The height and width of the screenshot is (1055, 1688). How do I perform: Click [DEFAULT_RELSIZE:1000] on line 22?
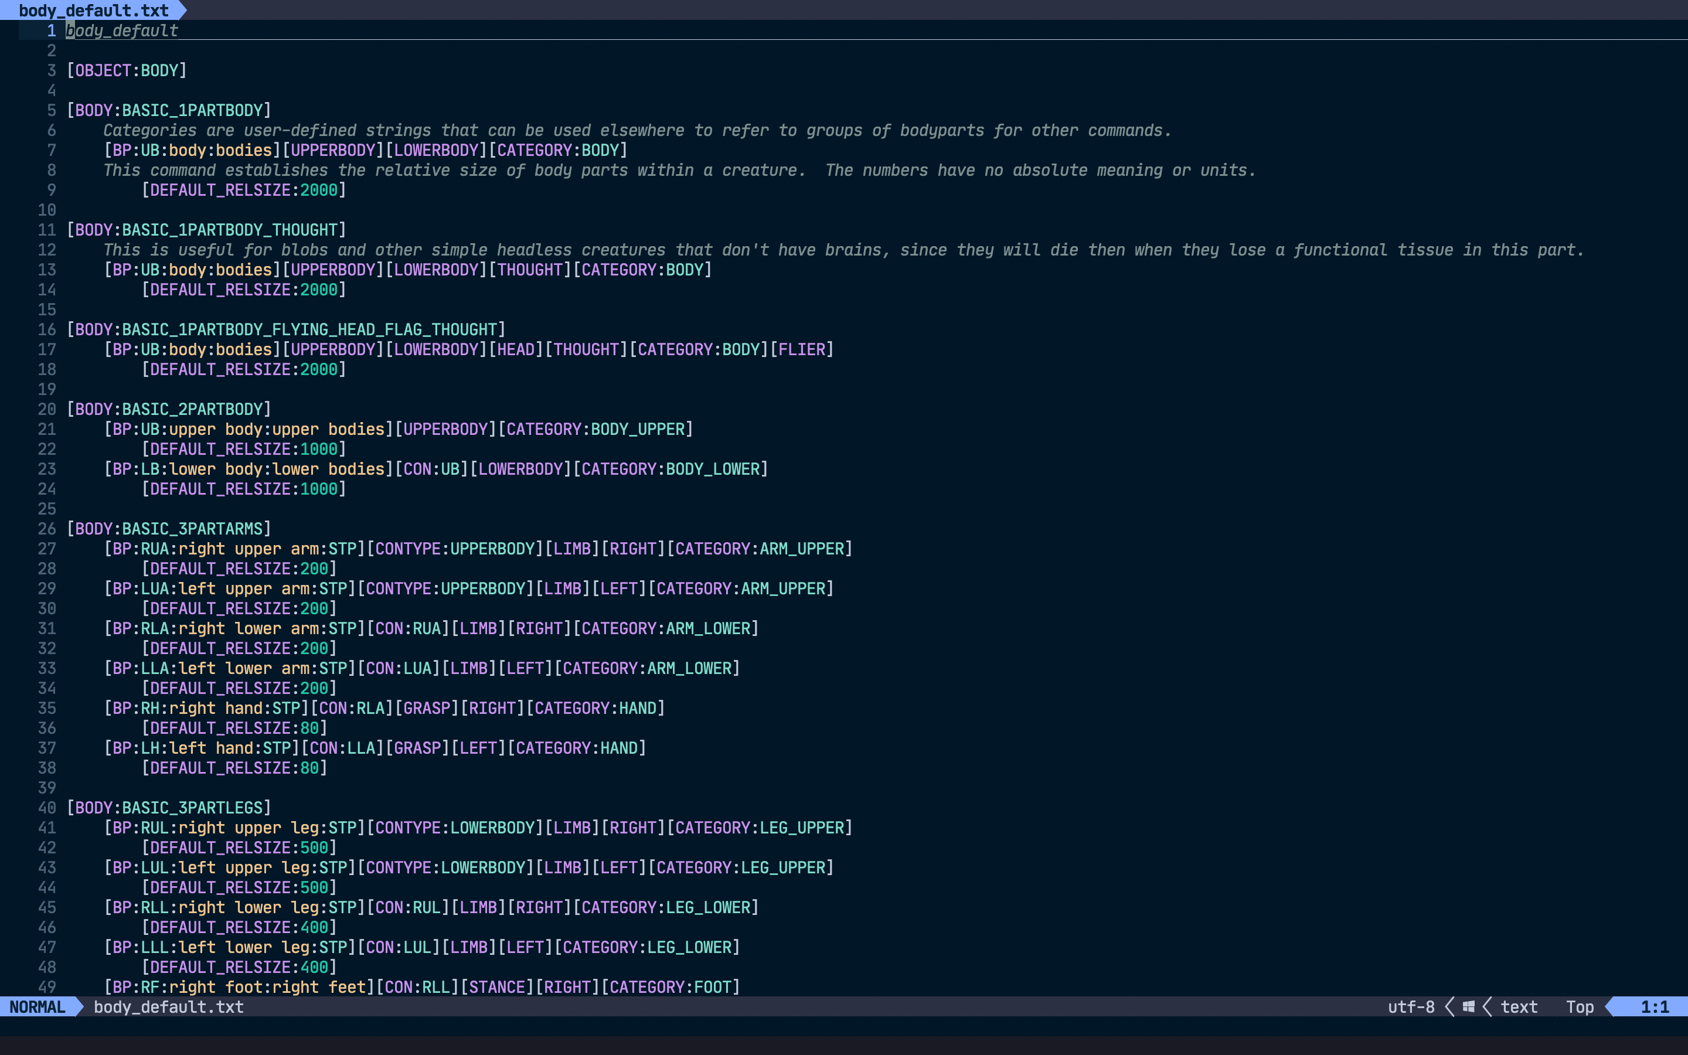[244, 448]
